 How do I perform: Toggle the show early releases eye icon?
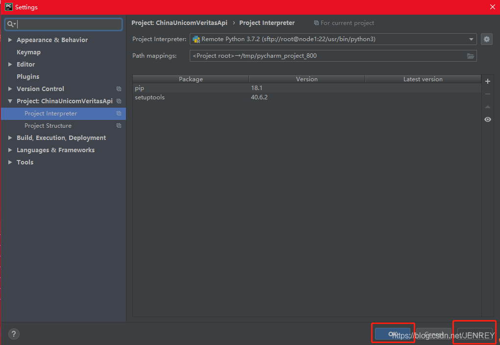click(x=488, y=119)
